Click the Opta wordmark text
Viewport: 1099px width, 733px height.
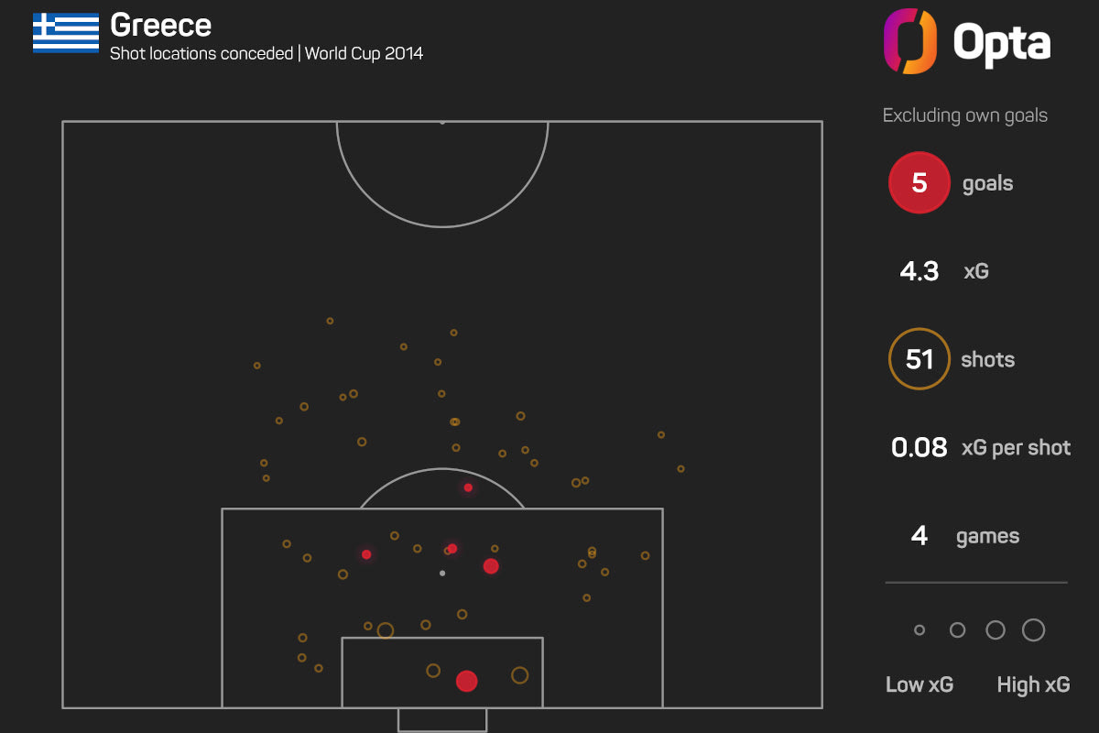[1001, 42]
